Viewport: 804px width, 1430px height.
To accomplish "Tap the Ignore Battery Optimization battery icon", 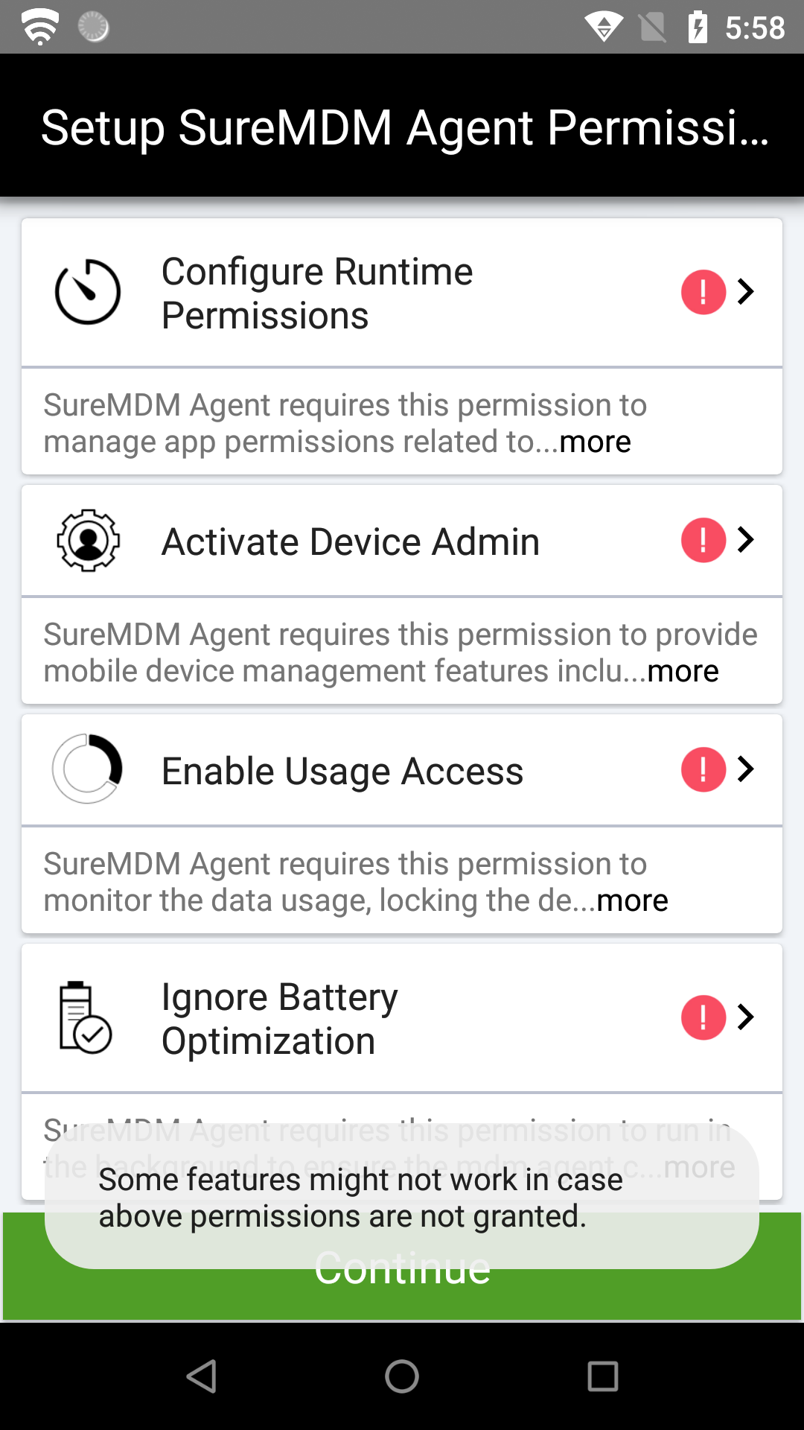I will tap(85, 1017).
